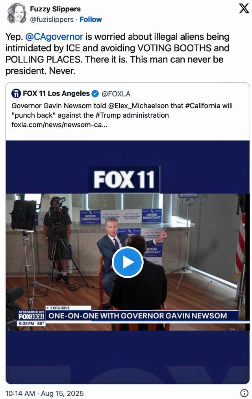Click the Fuzzy Slippers display name
This screenshot has height=399, width=252.
55,9
